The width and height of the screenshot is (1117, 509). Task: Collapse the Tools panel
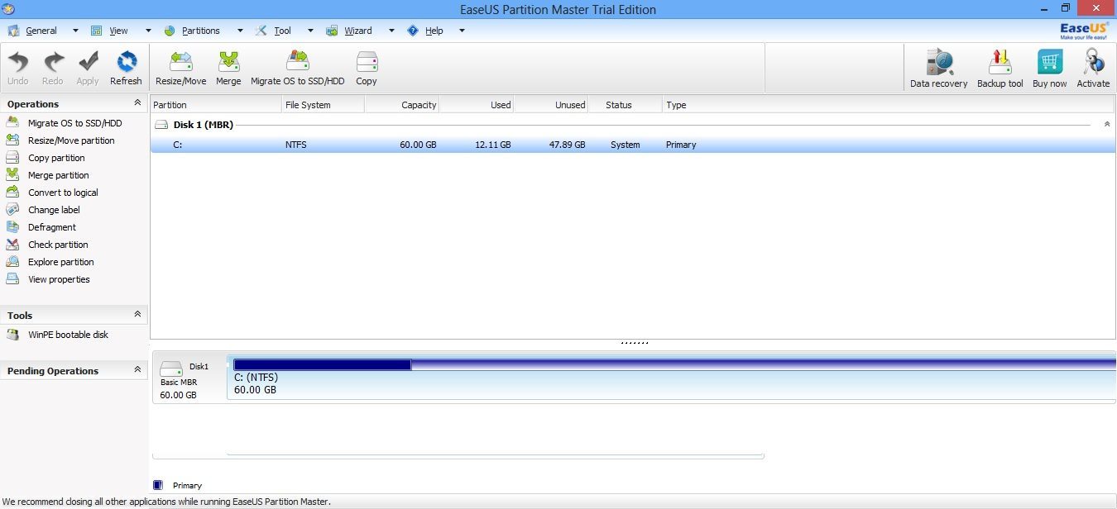pos(137,315)
